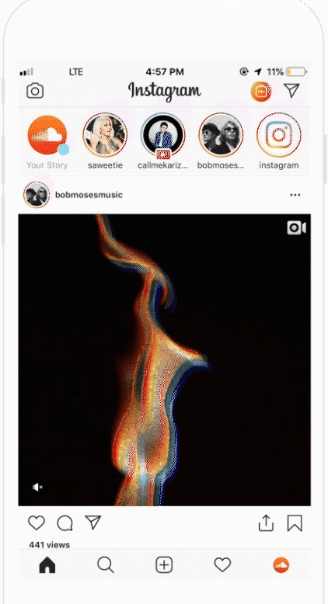Open IGTV from the orange TV icon
The image size is (328, 604).
[x=261, y=92]
